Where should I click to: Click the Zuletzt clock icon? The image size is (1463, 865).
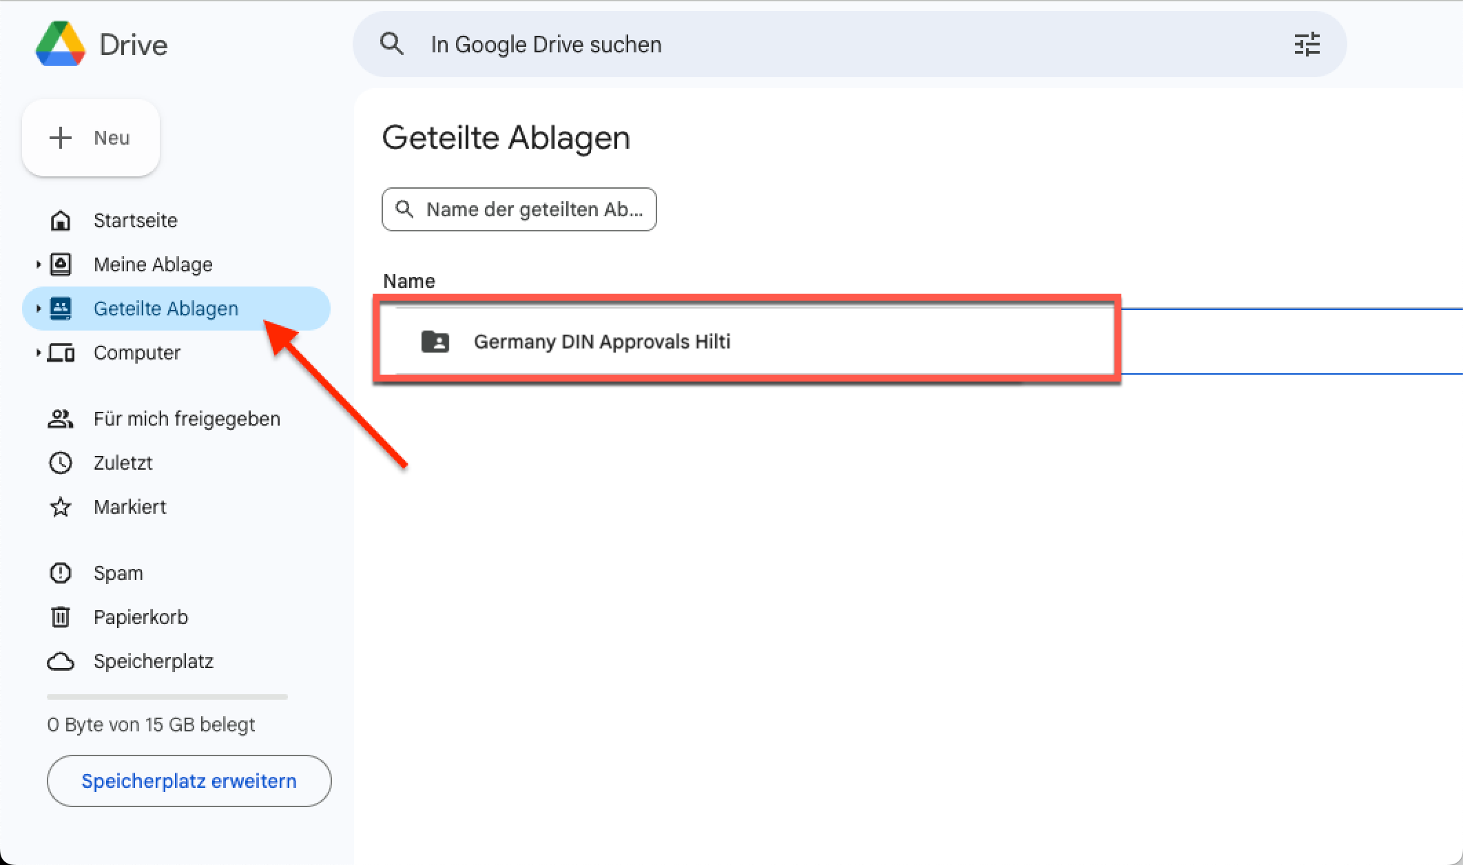[x=61, y=463]
